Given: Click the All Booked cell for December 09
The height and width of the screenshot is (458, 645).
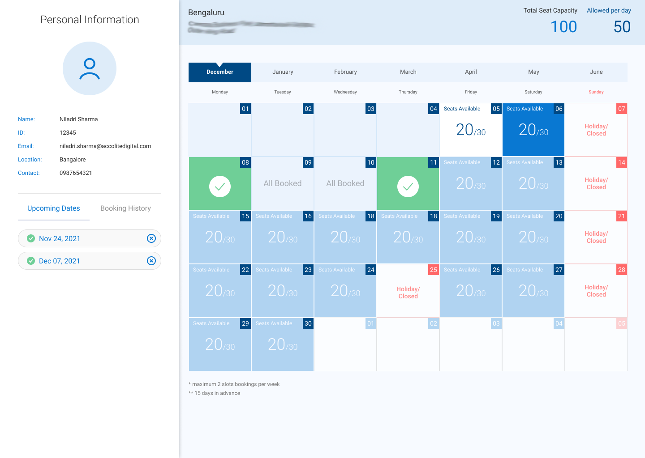Looking at the screenshot, I should coord(283,183).
